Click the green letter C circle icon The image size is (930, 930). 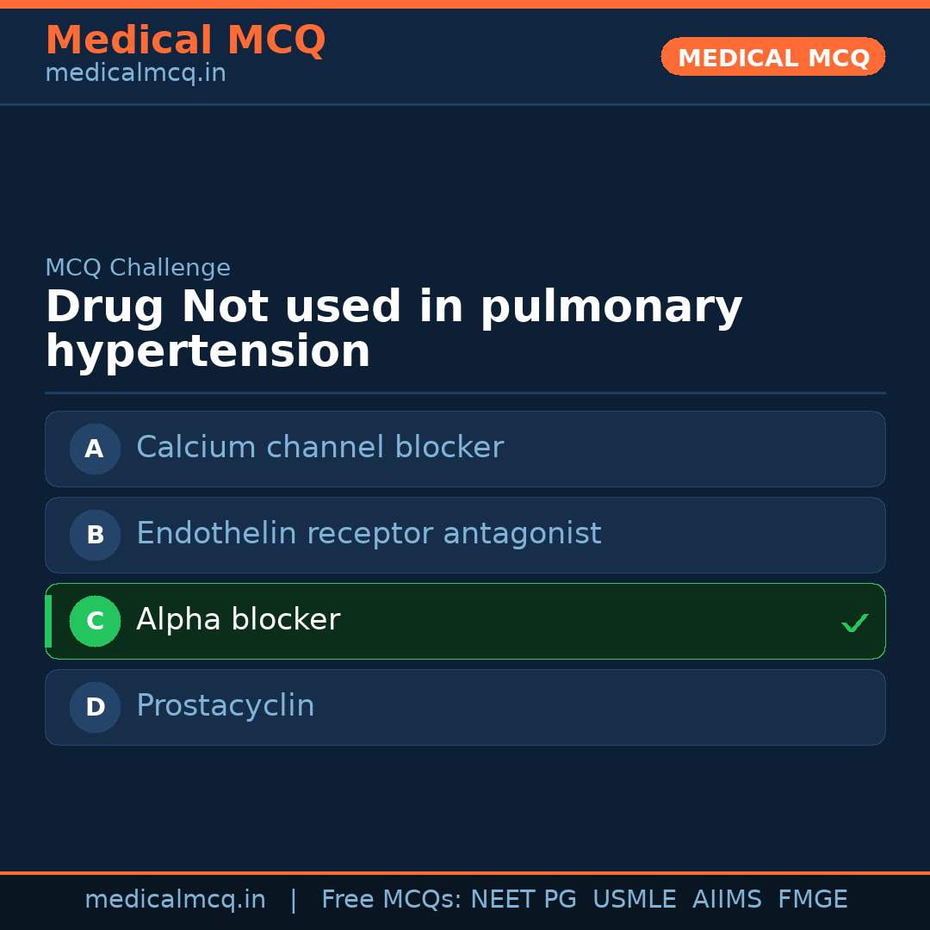[x=95, y=621]
